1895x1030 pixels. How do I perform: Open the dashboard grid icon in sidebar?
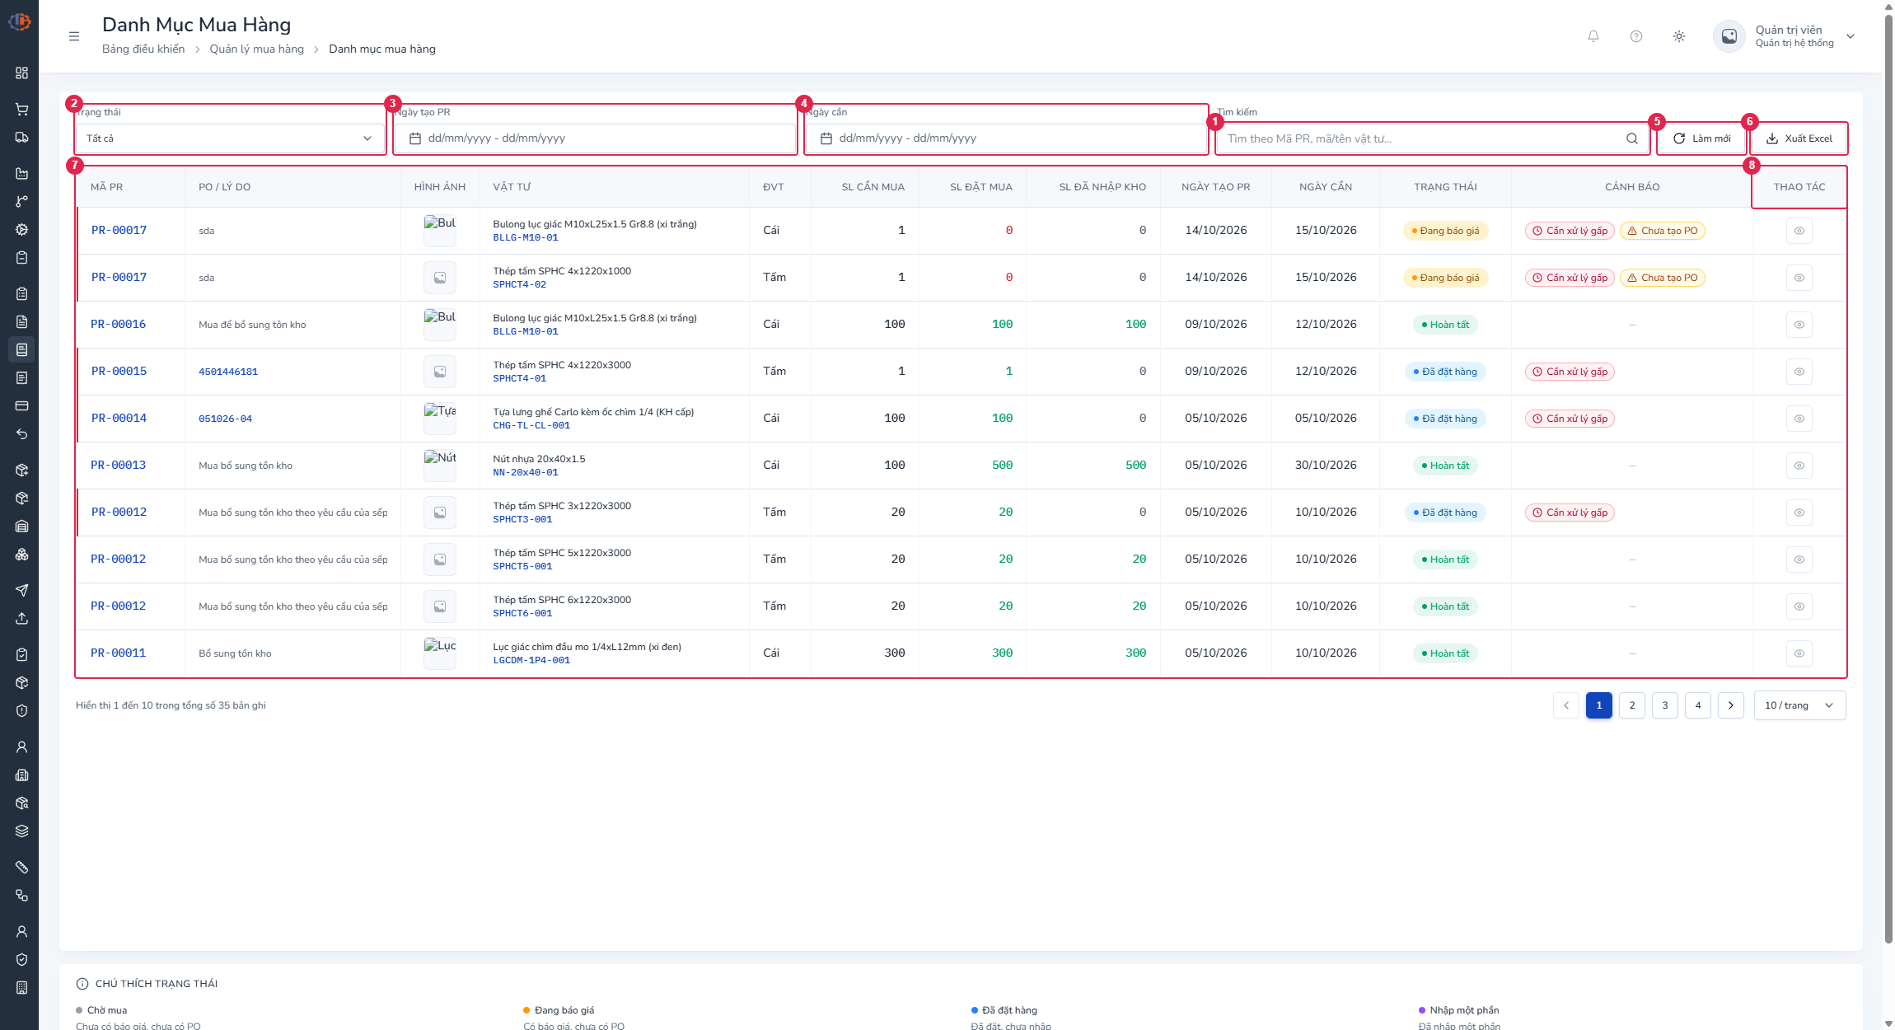(21, 73)
